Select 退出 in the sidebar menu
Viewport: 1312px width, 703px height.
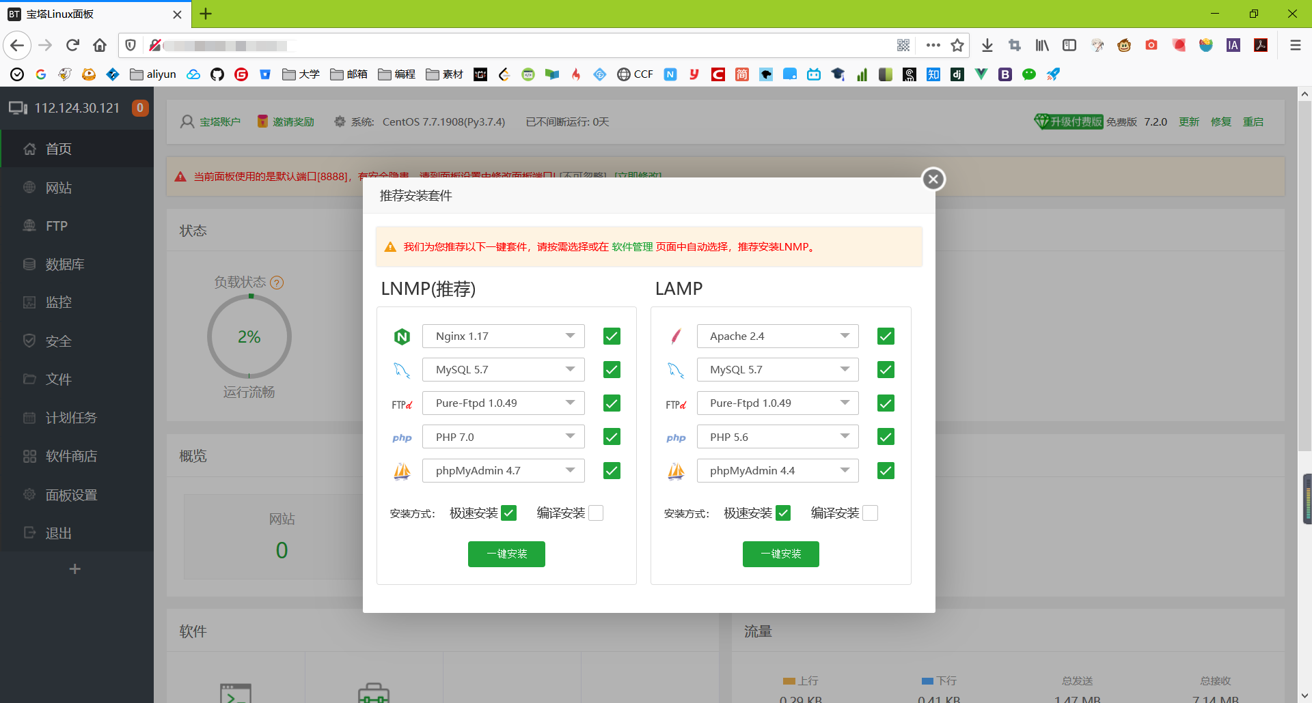click(77, 533)
